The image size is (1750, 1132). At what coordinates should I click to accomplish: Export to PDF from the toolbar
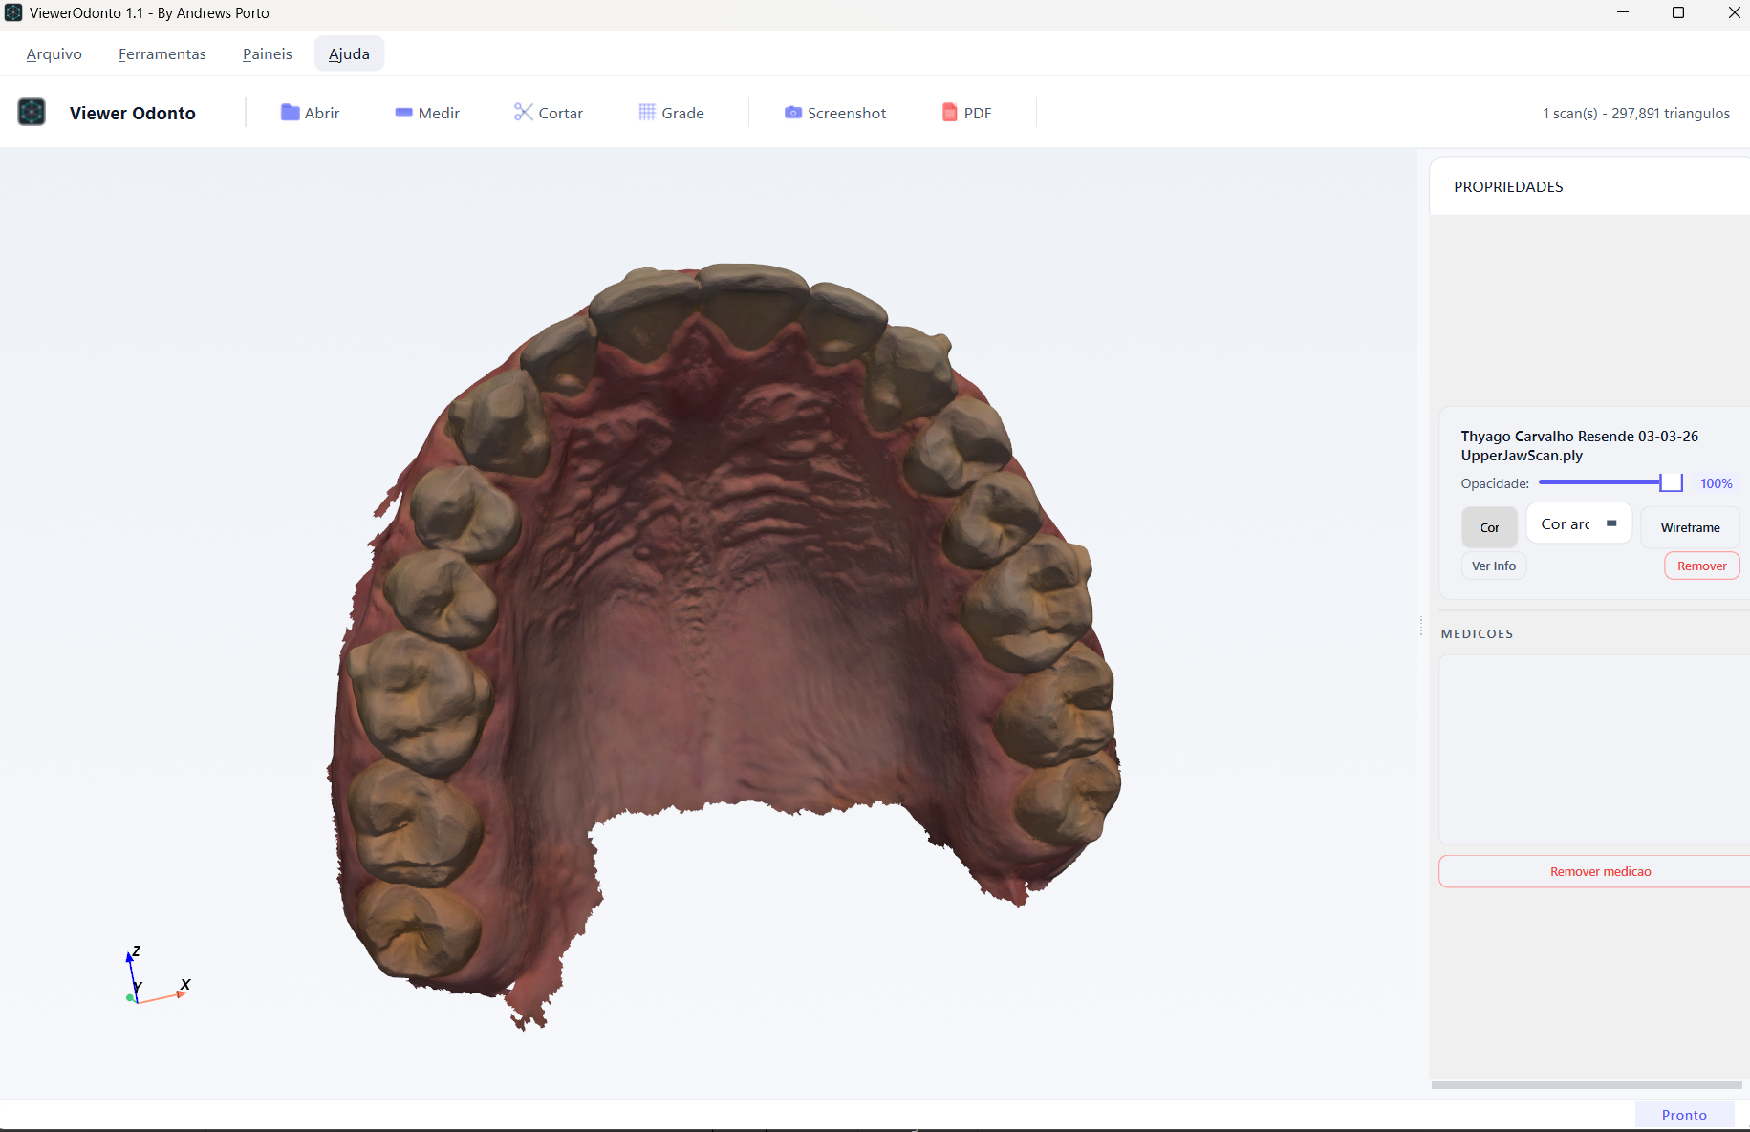(967, 113)
